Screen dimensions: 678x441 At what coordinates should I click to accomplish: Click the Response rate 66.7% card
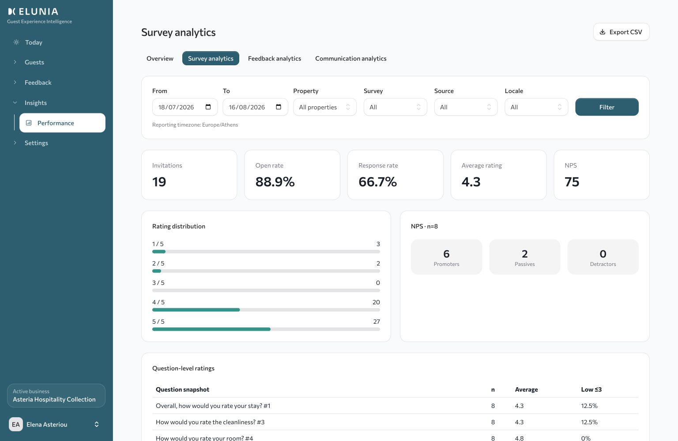395,175
